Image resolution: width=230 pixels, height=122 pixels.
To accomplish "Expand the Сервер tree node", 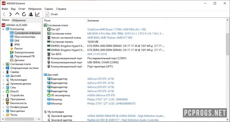I will coord(3,72).
